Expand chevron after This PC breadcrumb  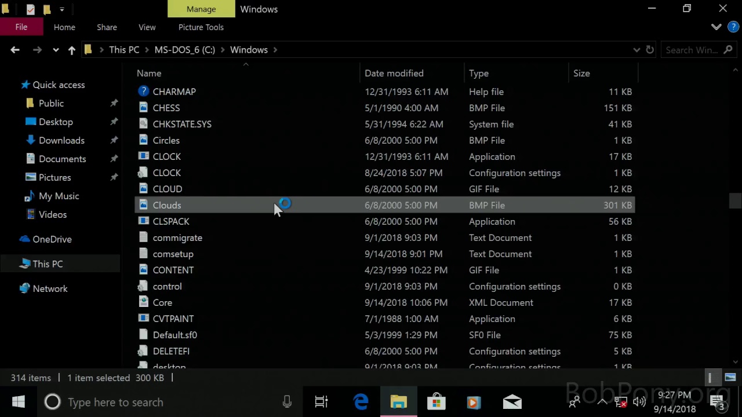147,50
